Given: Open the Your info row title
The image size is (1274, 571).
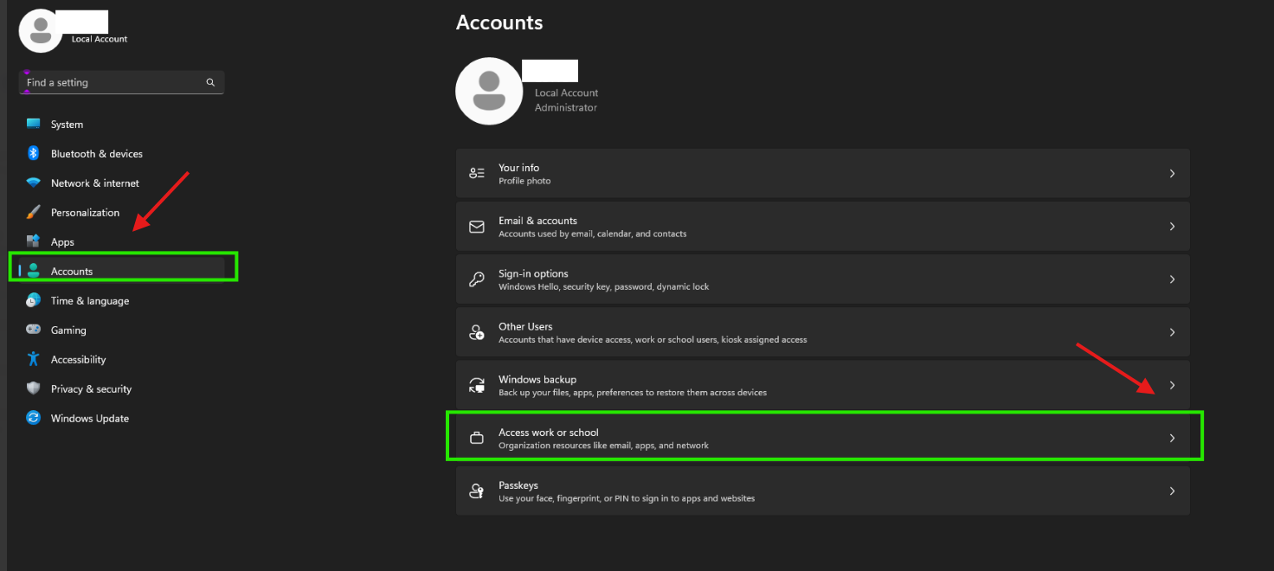Looking at the screenshot, I should 518,168.
